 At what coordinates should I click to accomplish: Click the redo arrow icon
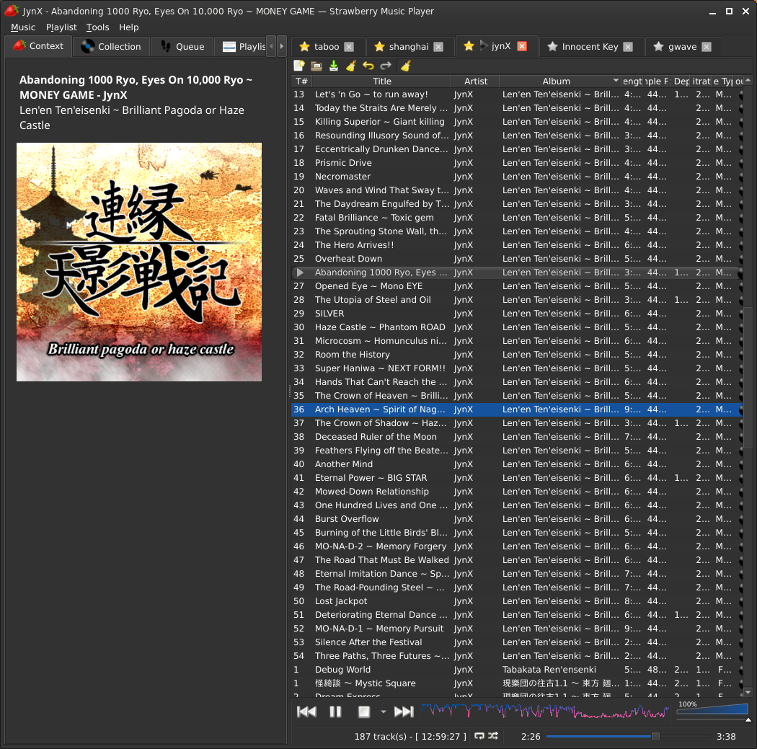point(386,66)
